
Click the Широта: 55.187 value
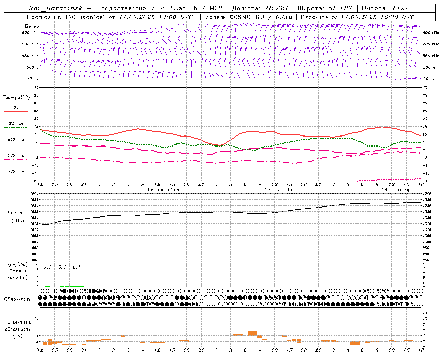tap(325, 8)
